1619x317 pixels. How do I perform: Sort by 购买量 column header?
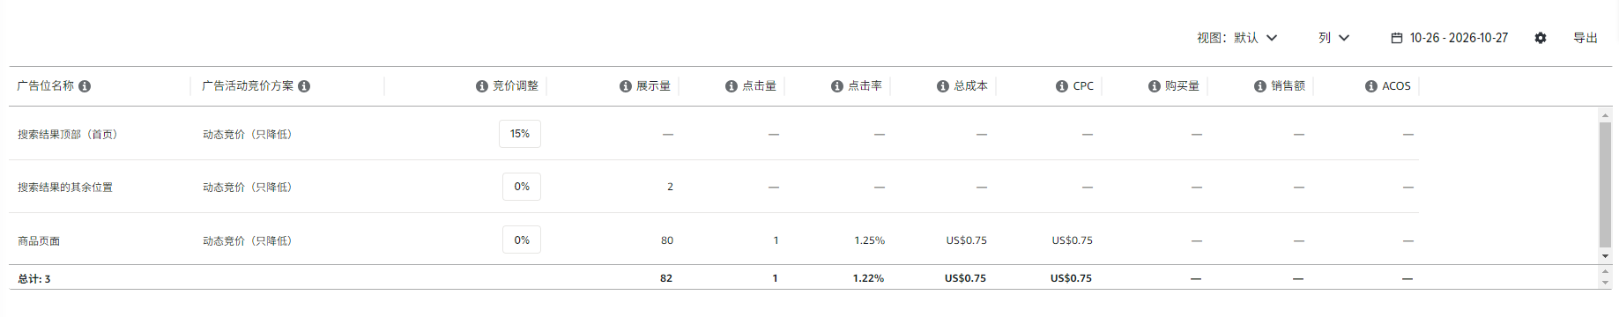(1182, 86)
